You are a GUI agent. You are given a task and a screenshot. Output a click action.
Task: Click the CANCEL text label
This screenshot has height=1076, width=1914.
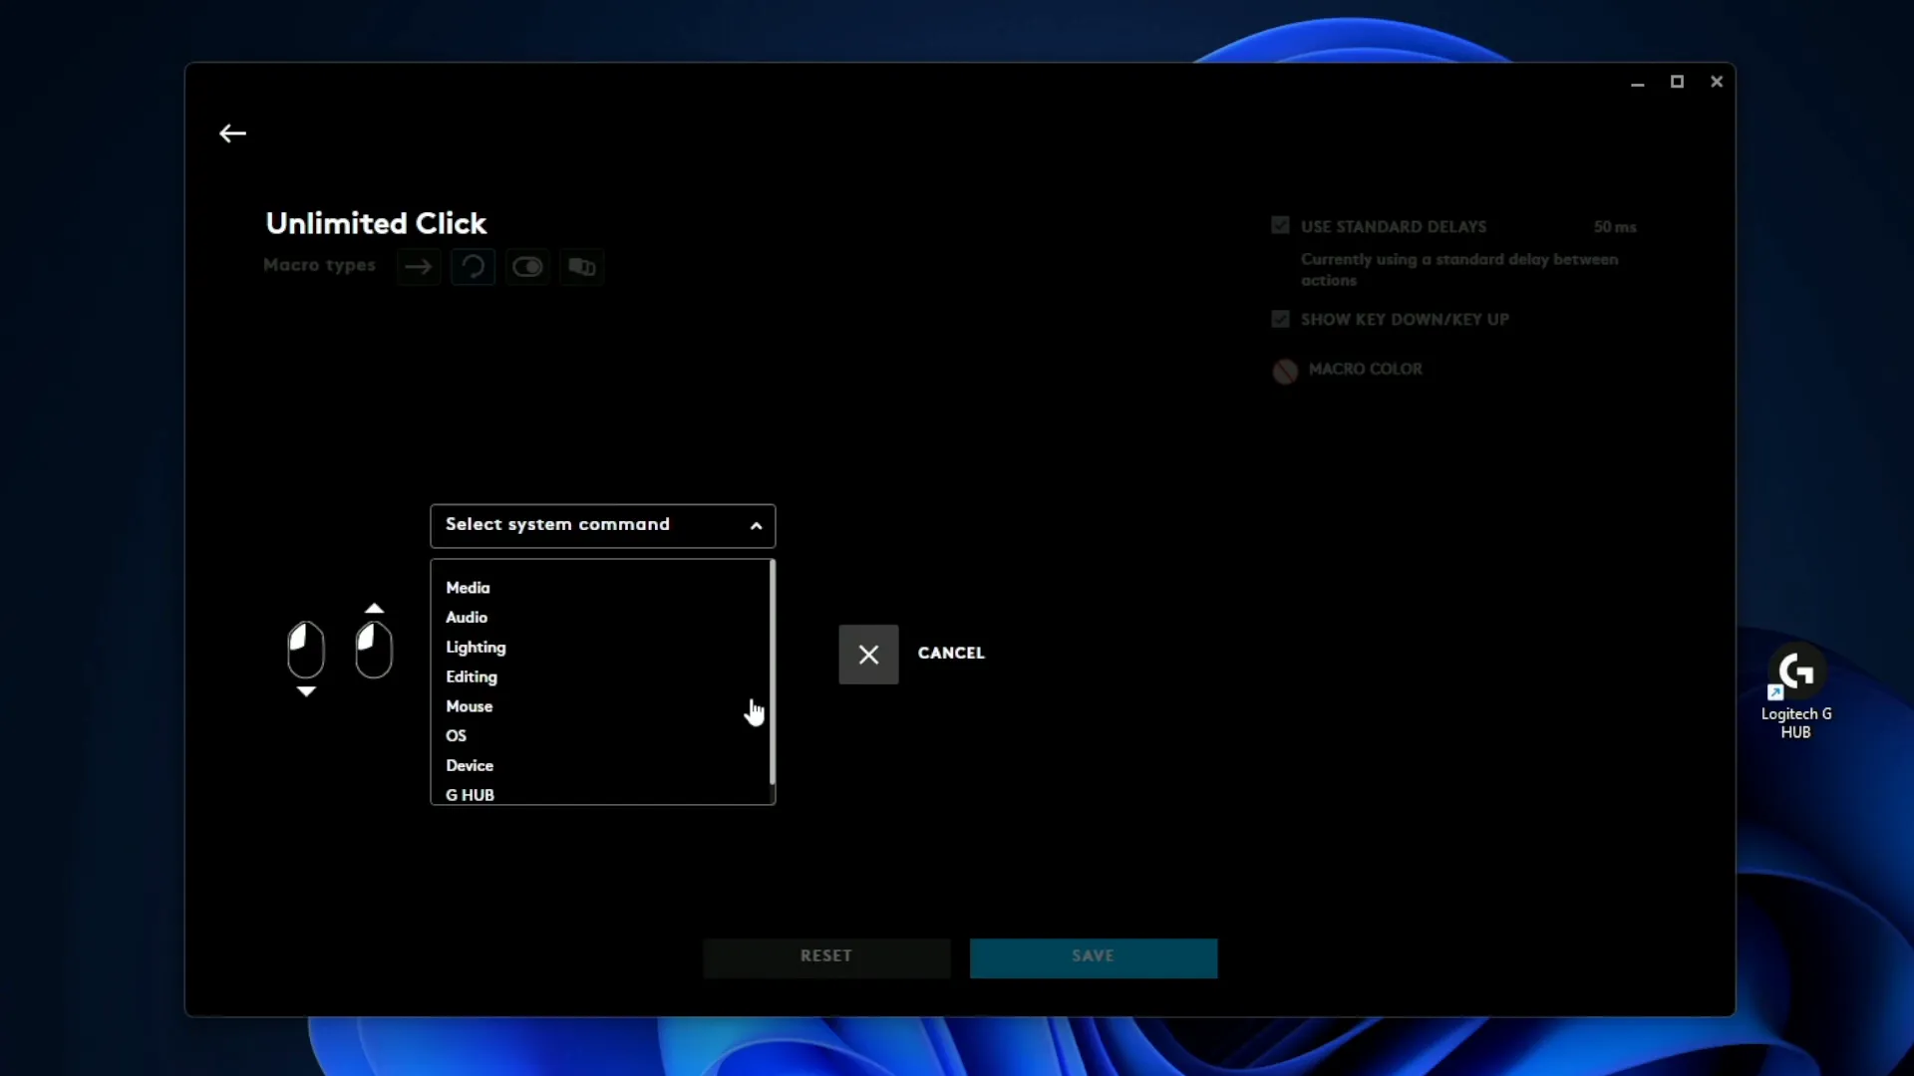[951, 654]
